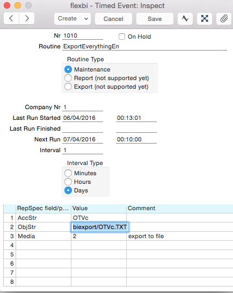Select the Media row value cell
233x293 pixels.
pyautogui.click(x=99, y=236)
